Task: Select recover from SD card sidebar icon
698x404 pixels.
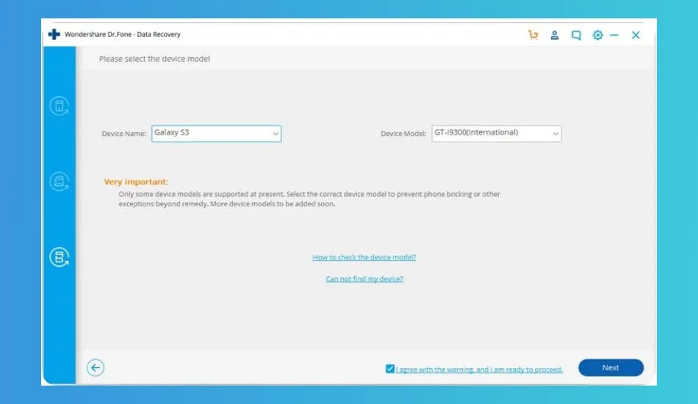Action: pyautogui.click(x=60, y=181)
